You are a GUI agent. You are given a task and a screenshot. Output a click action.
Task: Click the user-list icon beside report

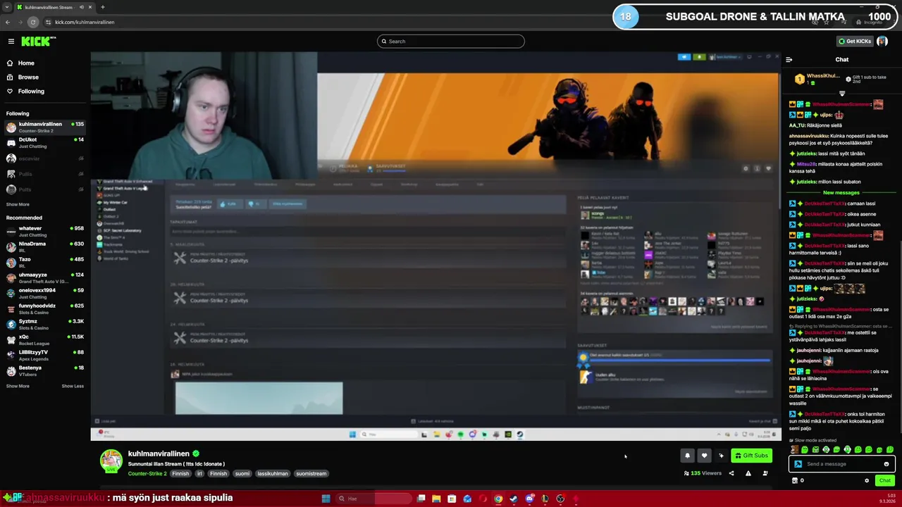(765, 473)
